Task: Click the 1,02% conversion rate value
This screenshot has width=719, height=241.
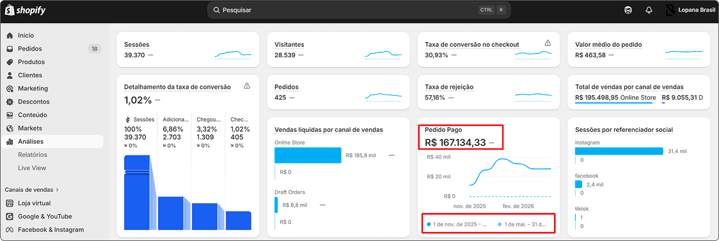Action: tap(138, 100)
